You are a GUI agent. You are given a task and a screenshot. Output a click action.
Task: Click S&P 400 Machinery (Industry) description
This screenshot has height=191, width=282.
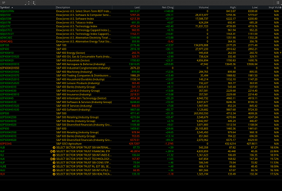[x=74, y=72]
